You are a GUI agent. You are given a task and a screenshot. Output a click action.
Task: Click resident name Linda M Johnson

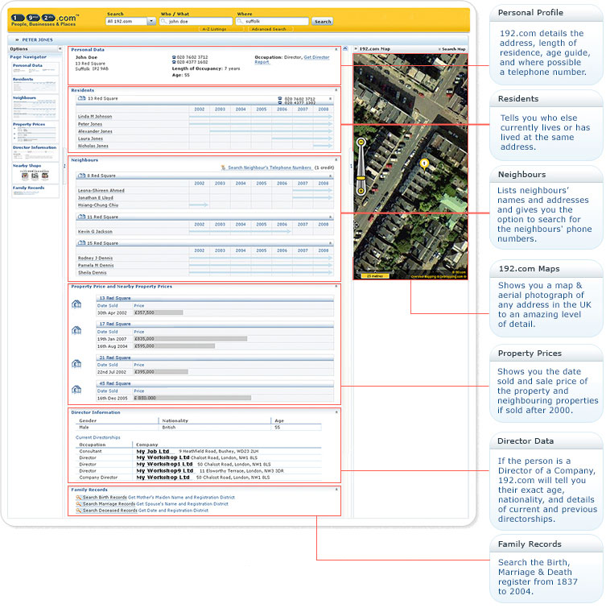pos(95,116)
